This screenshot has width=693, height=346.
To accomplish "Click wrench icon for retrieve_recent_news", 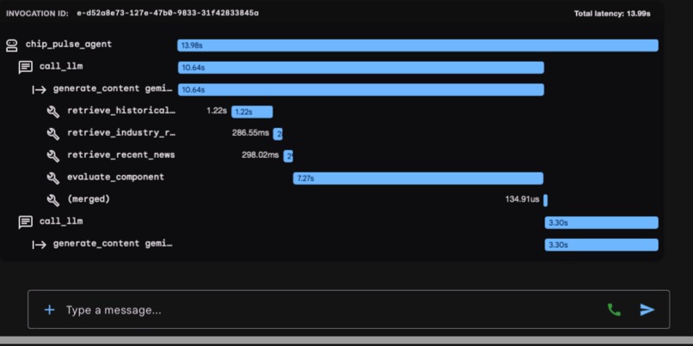I will [x=53, y=155].
